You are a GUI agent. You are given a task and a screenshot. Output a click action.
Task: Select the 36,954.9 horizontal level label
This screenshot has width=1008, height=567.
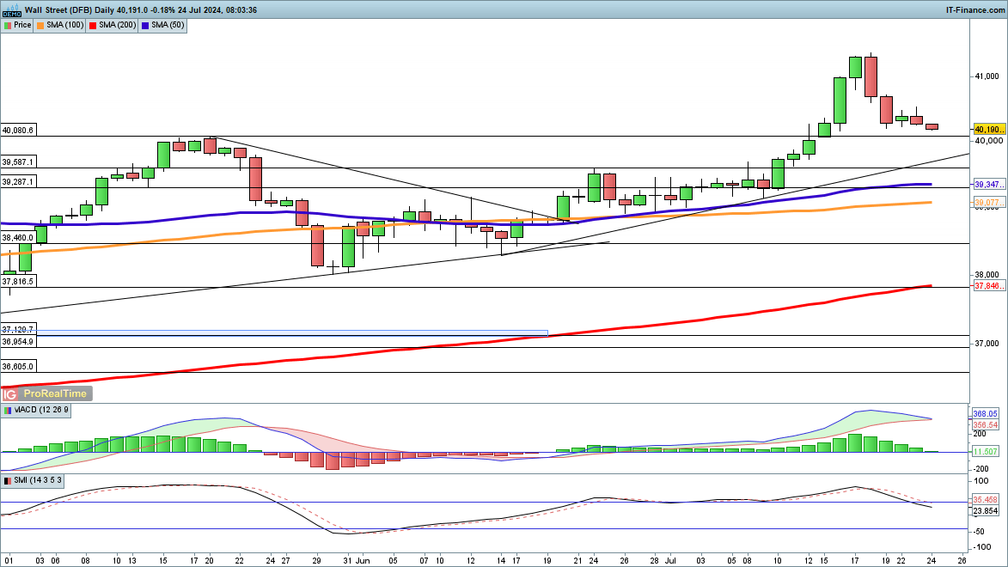click(x=18, y=342)
